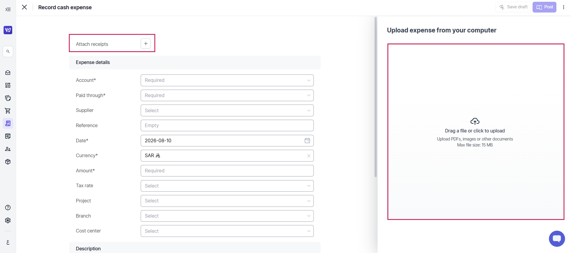The width and height of the screenshot is (571, 253).
Task: Open the three-dot more options menu
Action: coord(564,7)
